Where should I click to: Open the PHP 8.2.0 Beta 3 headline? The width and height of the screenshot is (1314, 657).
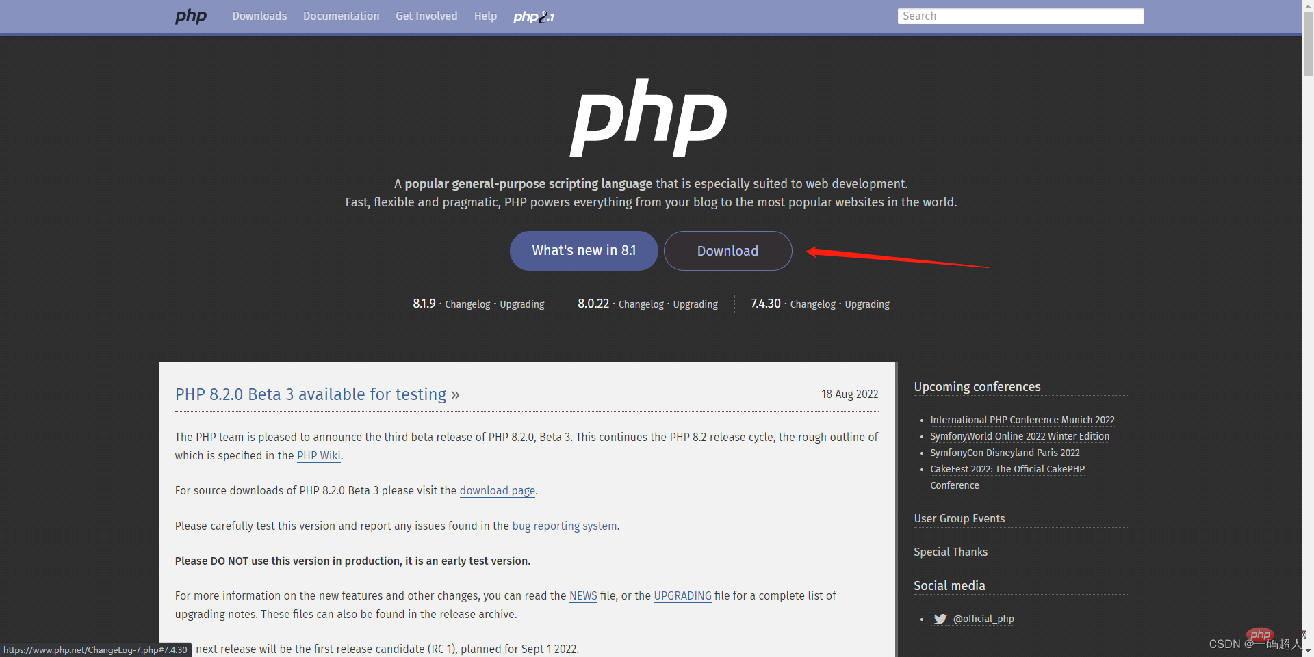coord(317,394)
